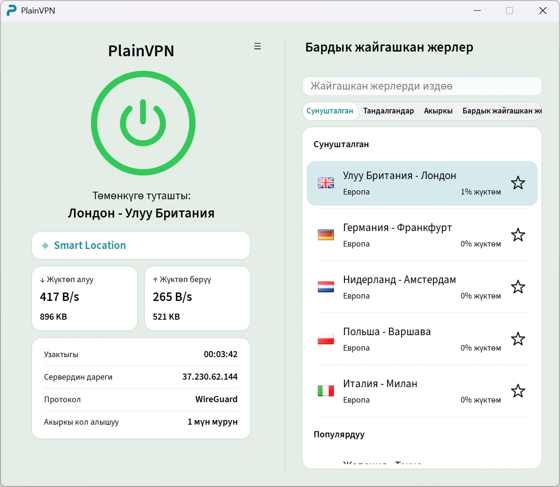Click the green power disconnect button
Image resolution: width=560 pixels, height=487 pixels.
(143, 123)
